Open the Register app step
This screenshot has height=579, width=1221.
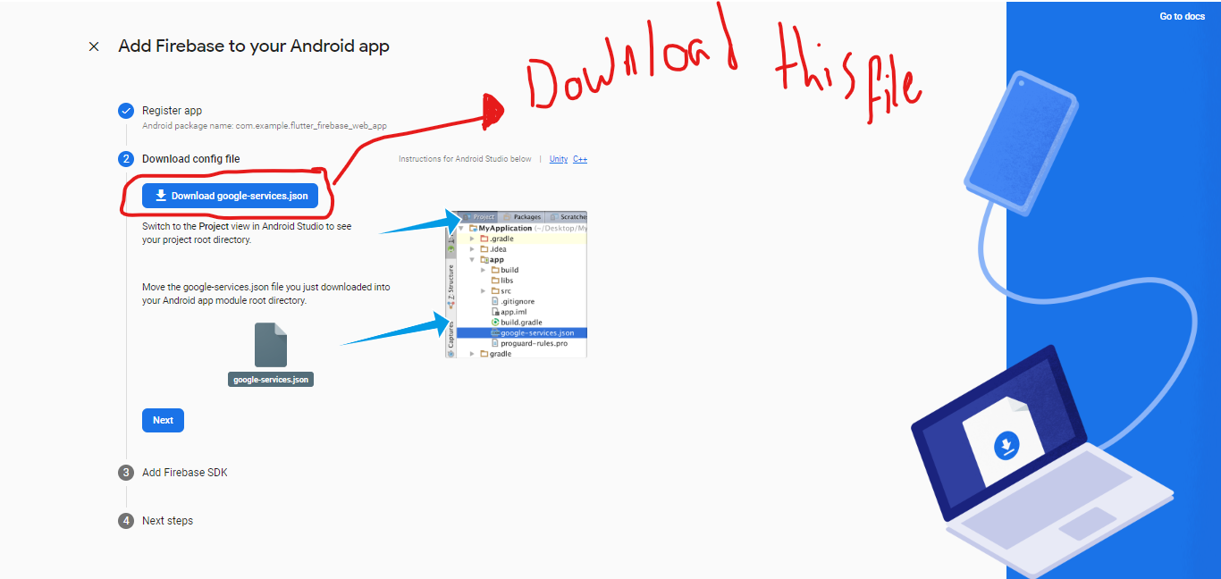(x=172, y=111)
